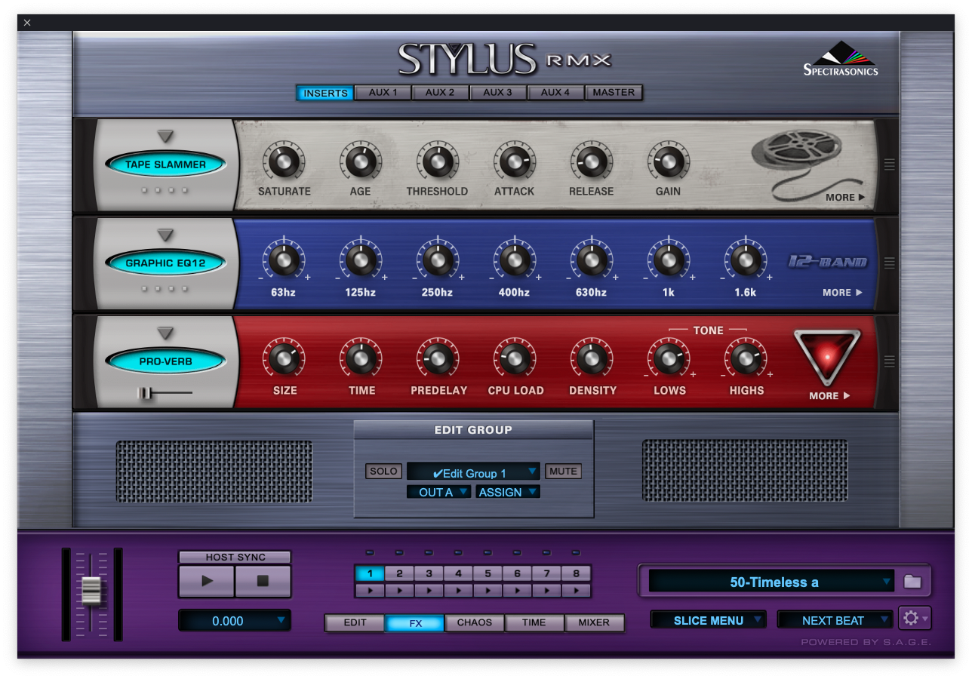The image size is (972, 679).
Task: Stop playback with the stop button
Action: pos(263,581)
